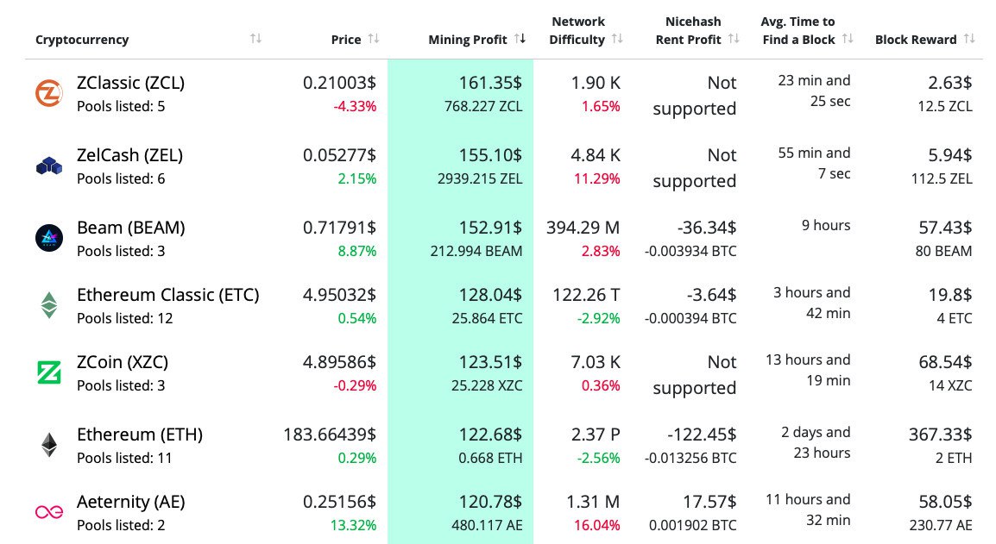Click the Ethereum black diamond icon
The height and width of the screenshot is (544, 996).
48,445
